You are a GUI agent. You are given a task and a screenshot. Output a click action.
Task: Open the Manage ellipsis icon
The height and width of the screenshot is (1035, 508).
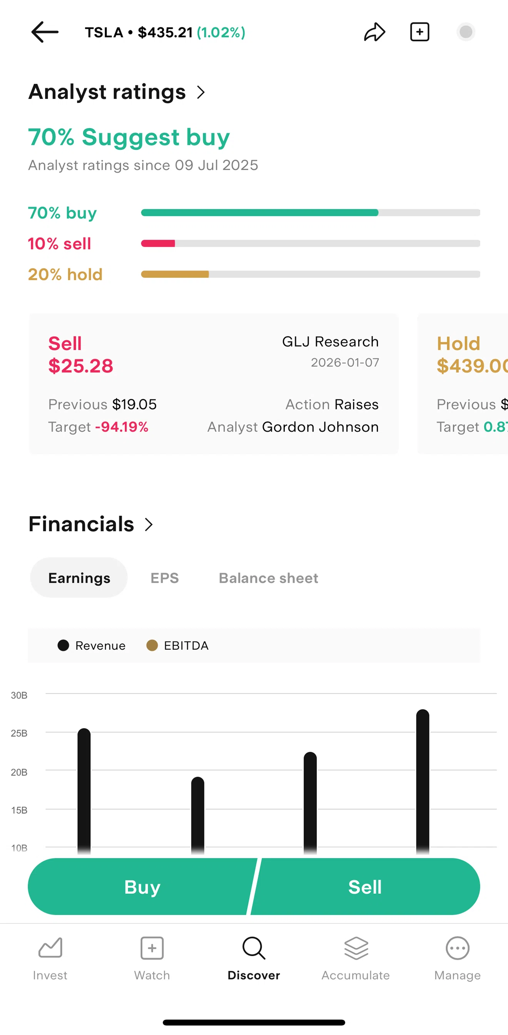coord(458,948)
